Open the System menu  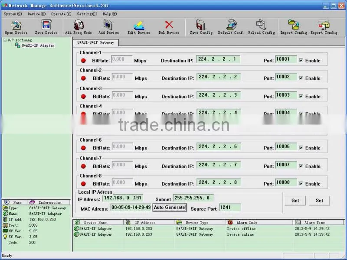(x=13, y=14)
